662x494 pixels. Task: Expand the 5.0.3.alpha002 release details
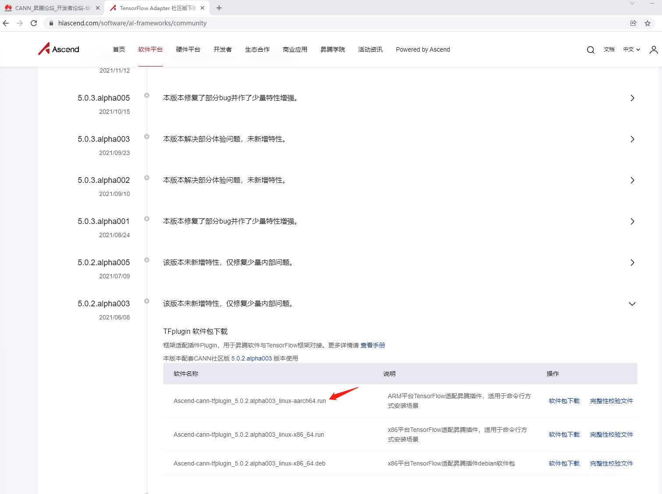point(632,180)
